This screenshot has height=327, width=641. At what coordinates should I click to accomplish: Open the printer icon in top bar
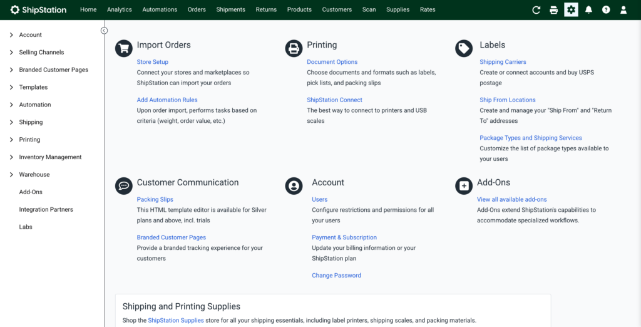(553, 10)
